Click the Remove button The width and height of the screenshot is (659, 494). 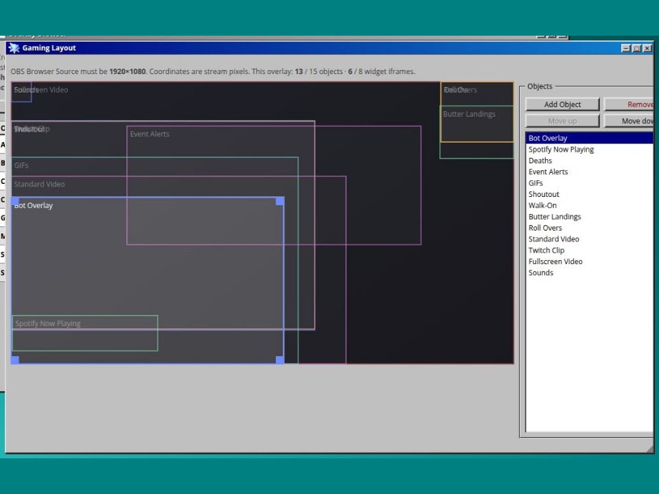click(629, 104)
